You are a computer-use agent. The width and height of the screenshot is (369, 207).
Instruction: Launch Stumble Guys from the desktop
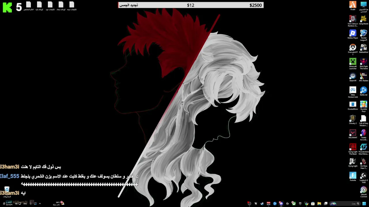[364, 106]
